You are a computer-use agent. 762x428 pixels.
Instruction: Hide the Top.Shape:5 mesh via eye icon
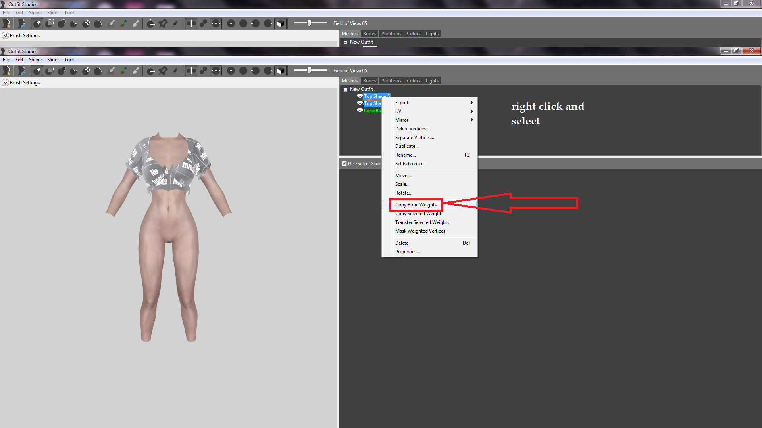coord(360,96)
